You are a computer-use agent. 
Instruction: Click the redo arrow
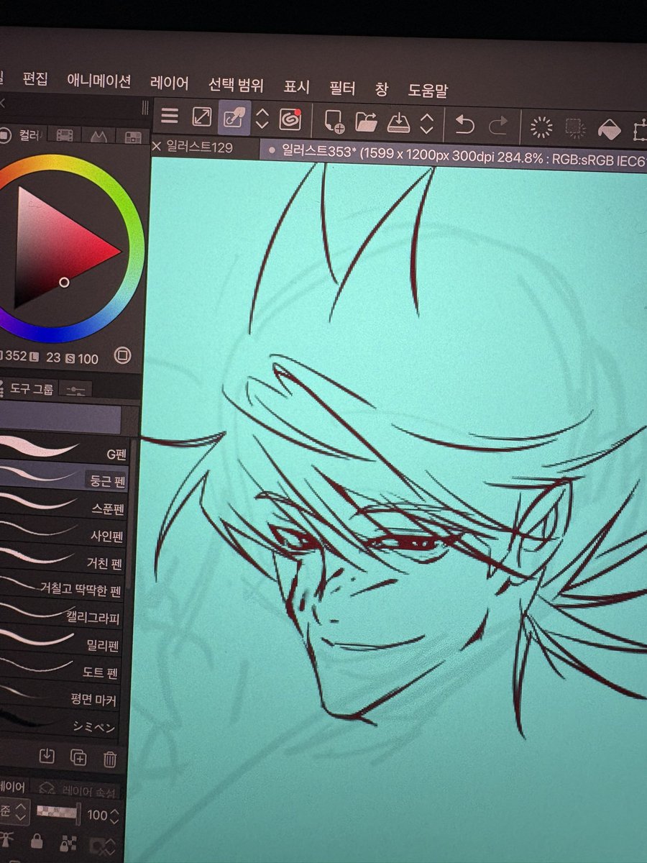(497, 126)
